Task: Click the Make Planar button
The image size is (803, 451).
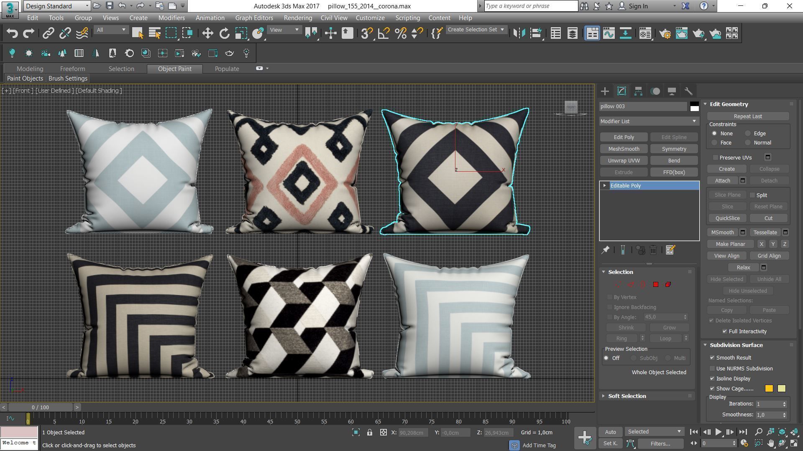Action: pos(730,244)
